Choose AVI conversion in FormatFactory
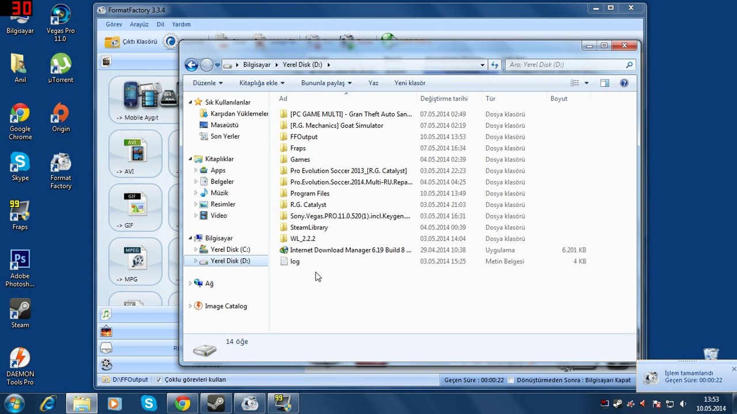Image resolution: width=737 pixels, height=414 pixels. pos(135,154)
